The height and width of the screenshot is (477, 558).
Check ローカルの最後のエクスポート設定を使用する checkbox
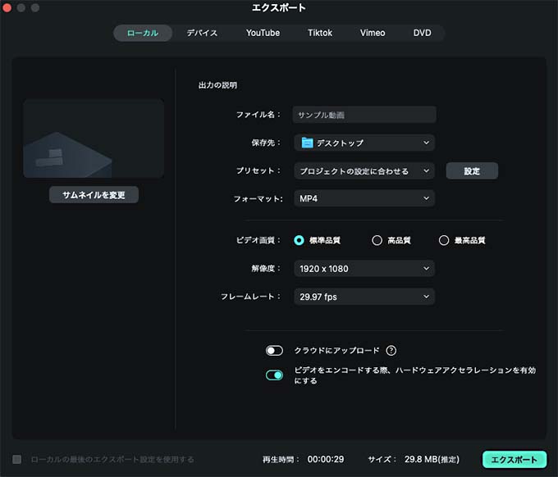pos(16,459)
